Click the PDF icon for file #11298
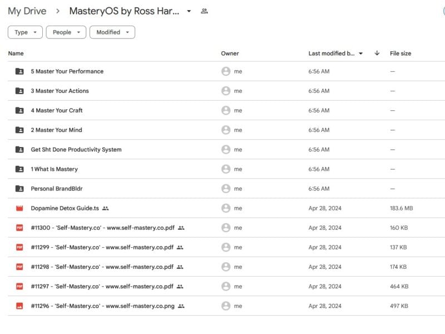Image resolution: width=445 pixels, height=334 pixels. 19,267
